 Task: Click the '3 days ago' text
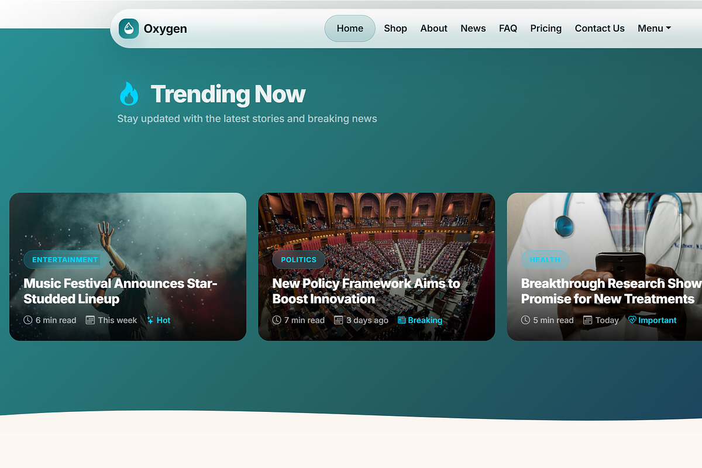[x=367, y=320]
